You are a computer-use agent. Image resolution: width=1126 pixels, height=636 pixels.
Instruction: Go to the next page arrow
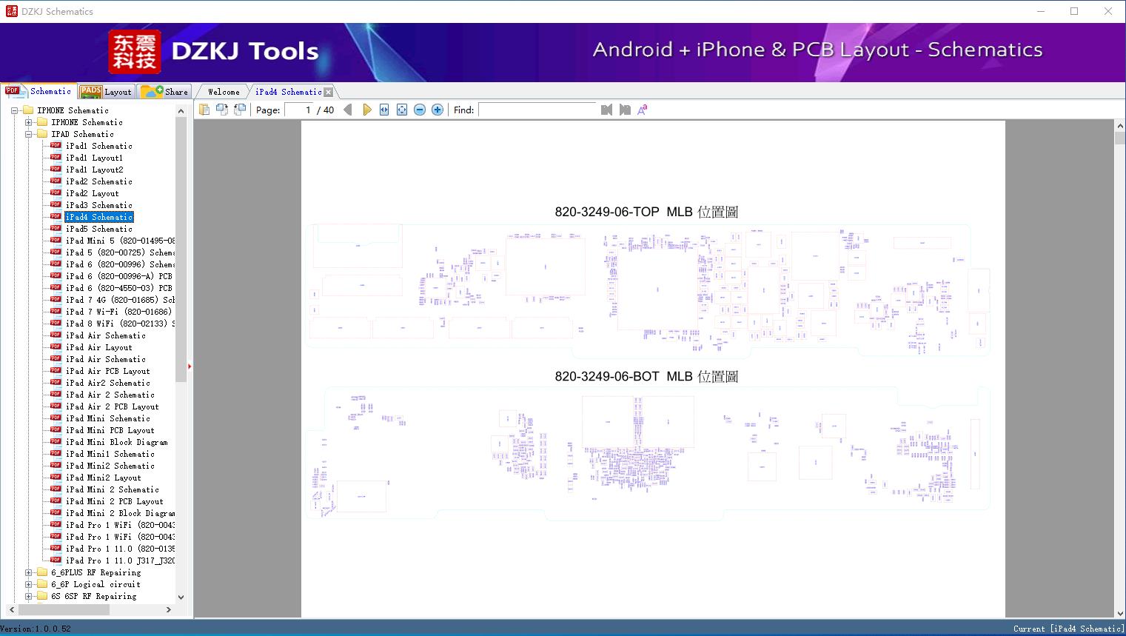click(366, 110)
